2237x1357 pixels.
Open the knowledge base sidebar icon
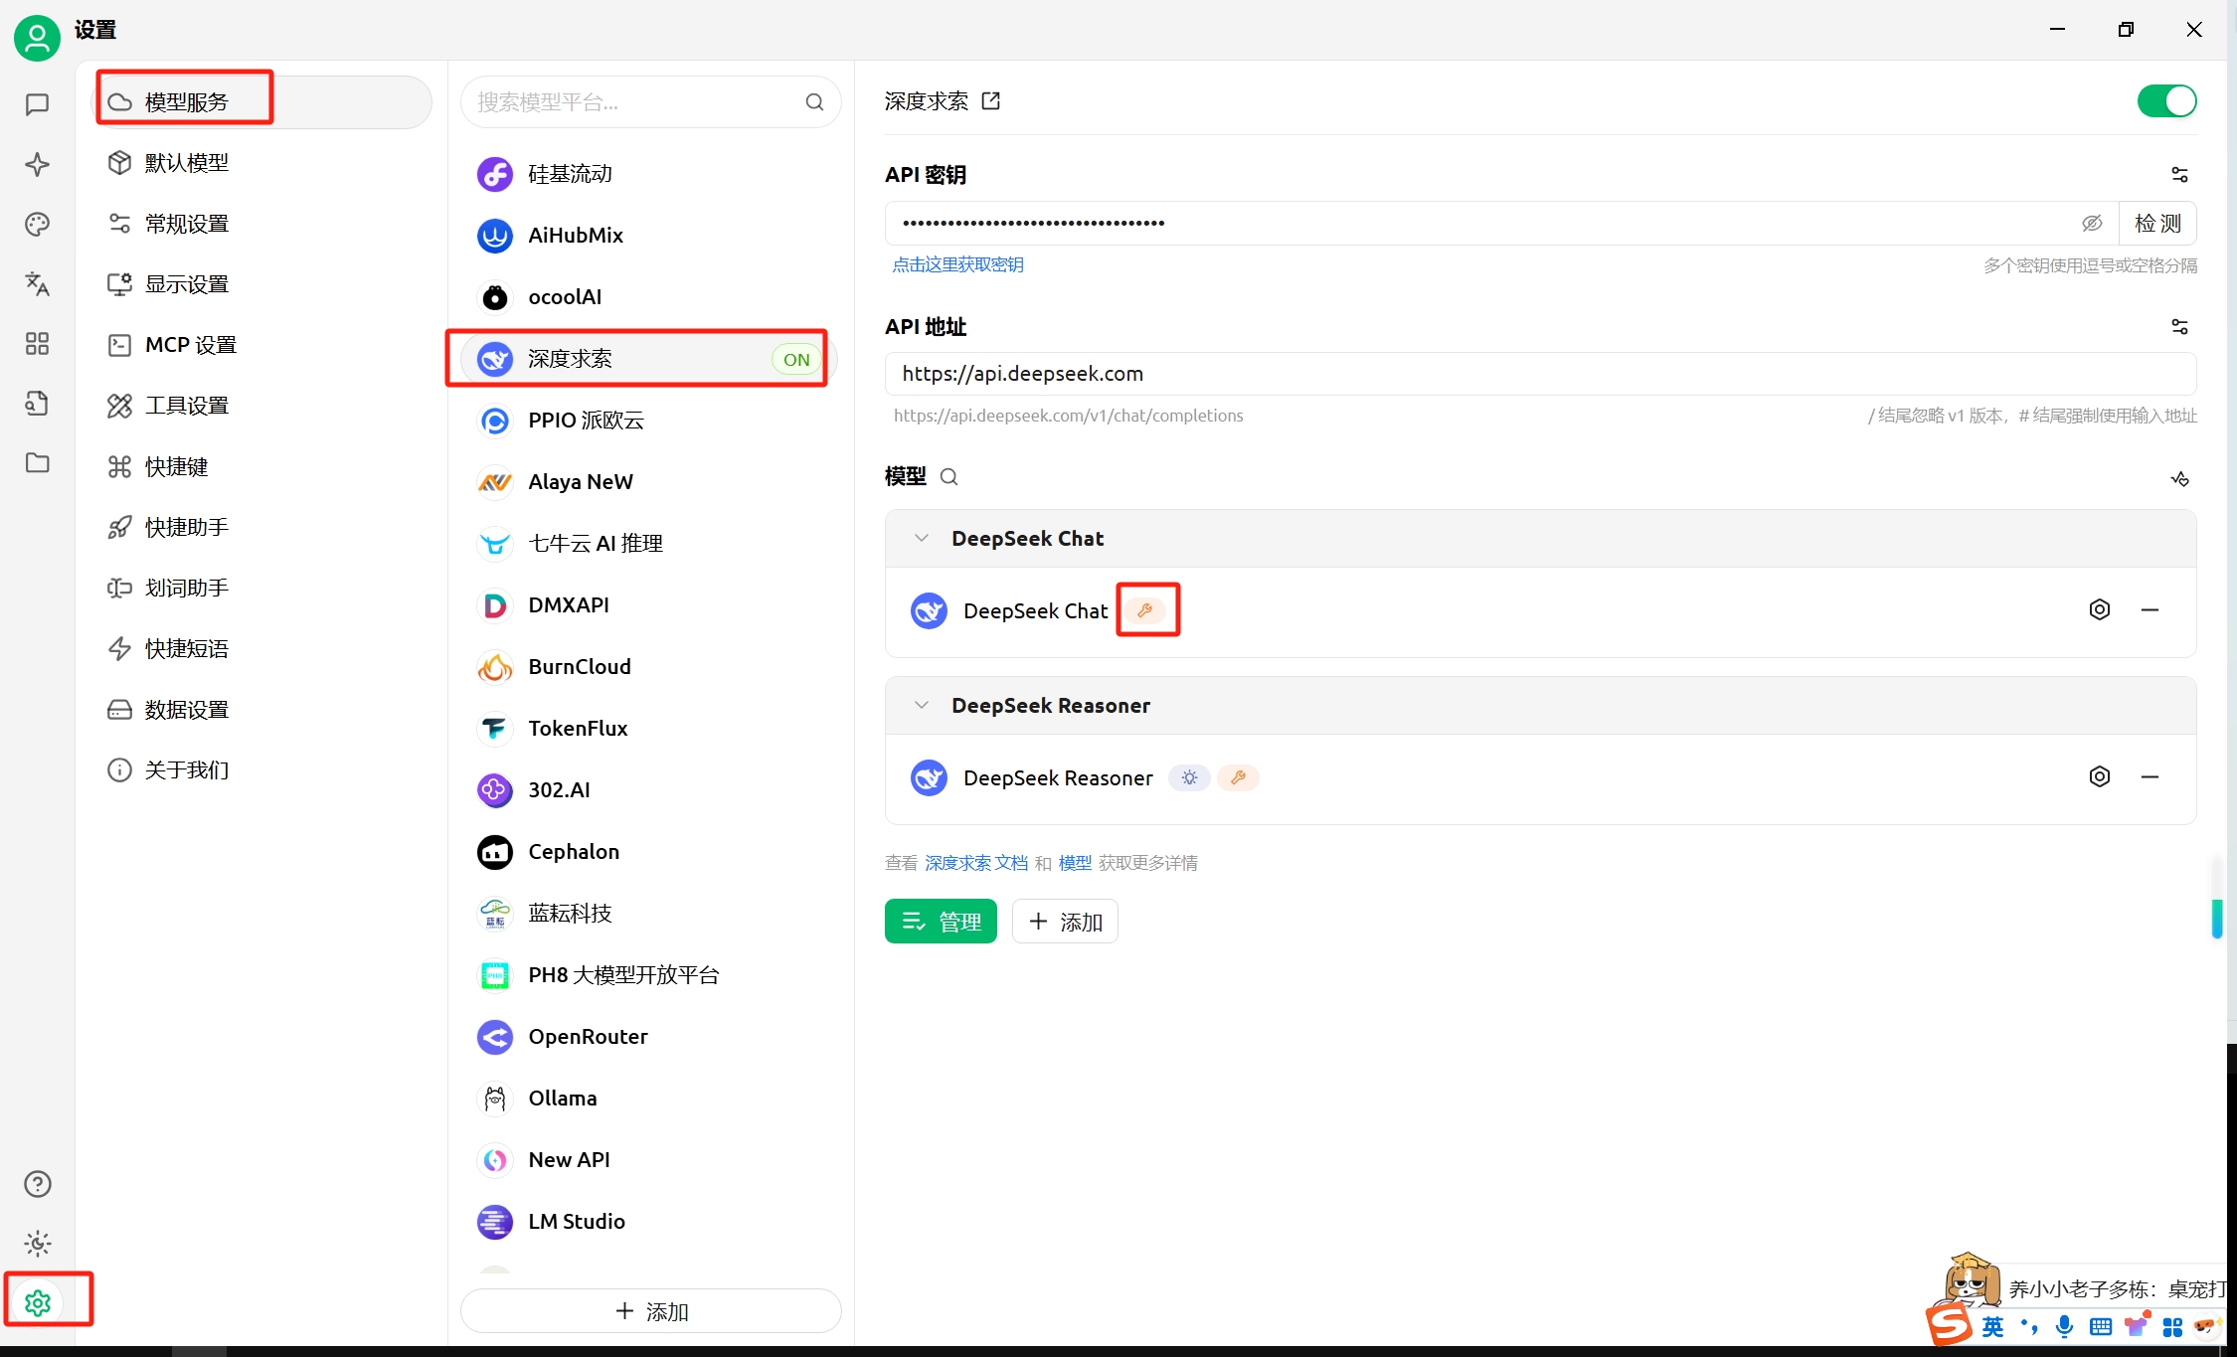coord(38,403)
